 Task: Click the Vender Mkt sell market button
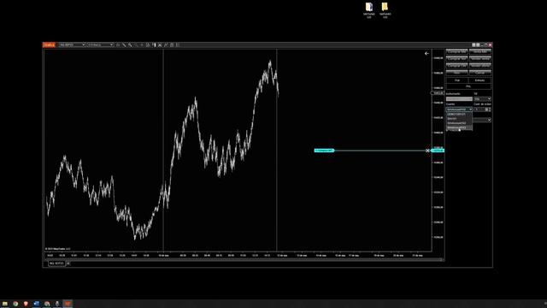point(480,51)
